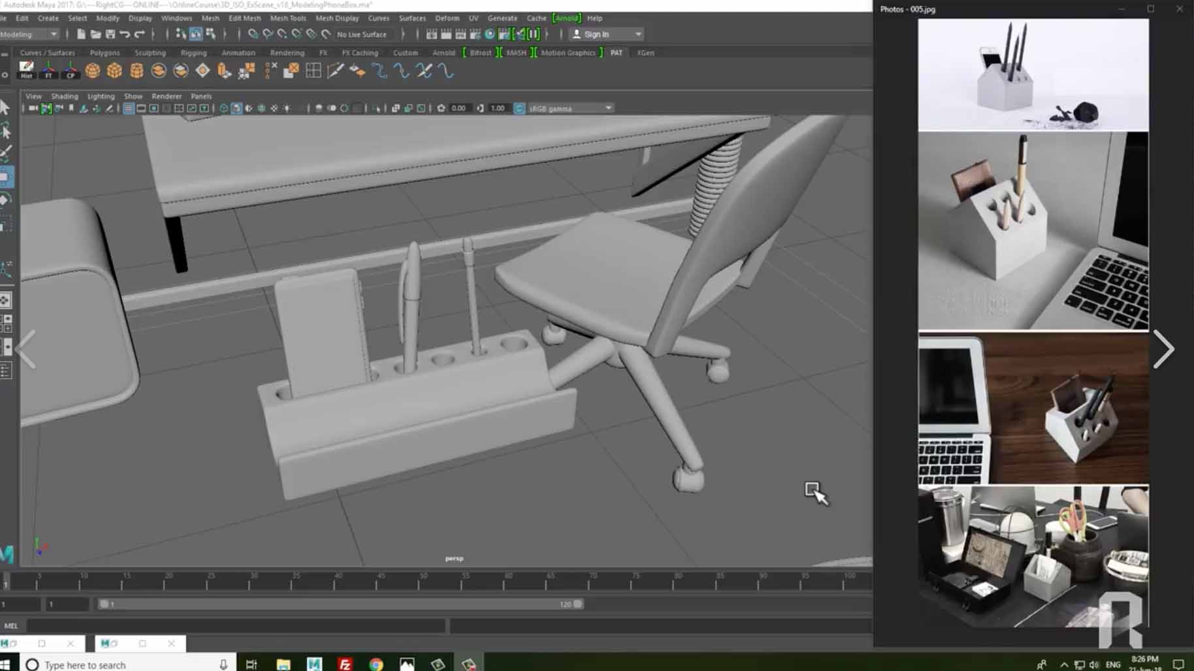1194x671 pixels.
Task: Open Google Chrome from the taskbar
Action: click(376, 664)
